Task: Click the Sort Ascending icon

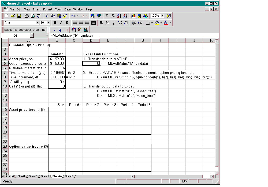Action: [x=119, y=16]
